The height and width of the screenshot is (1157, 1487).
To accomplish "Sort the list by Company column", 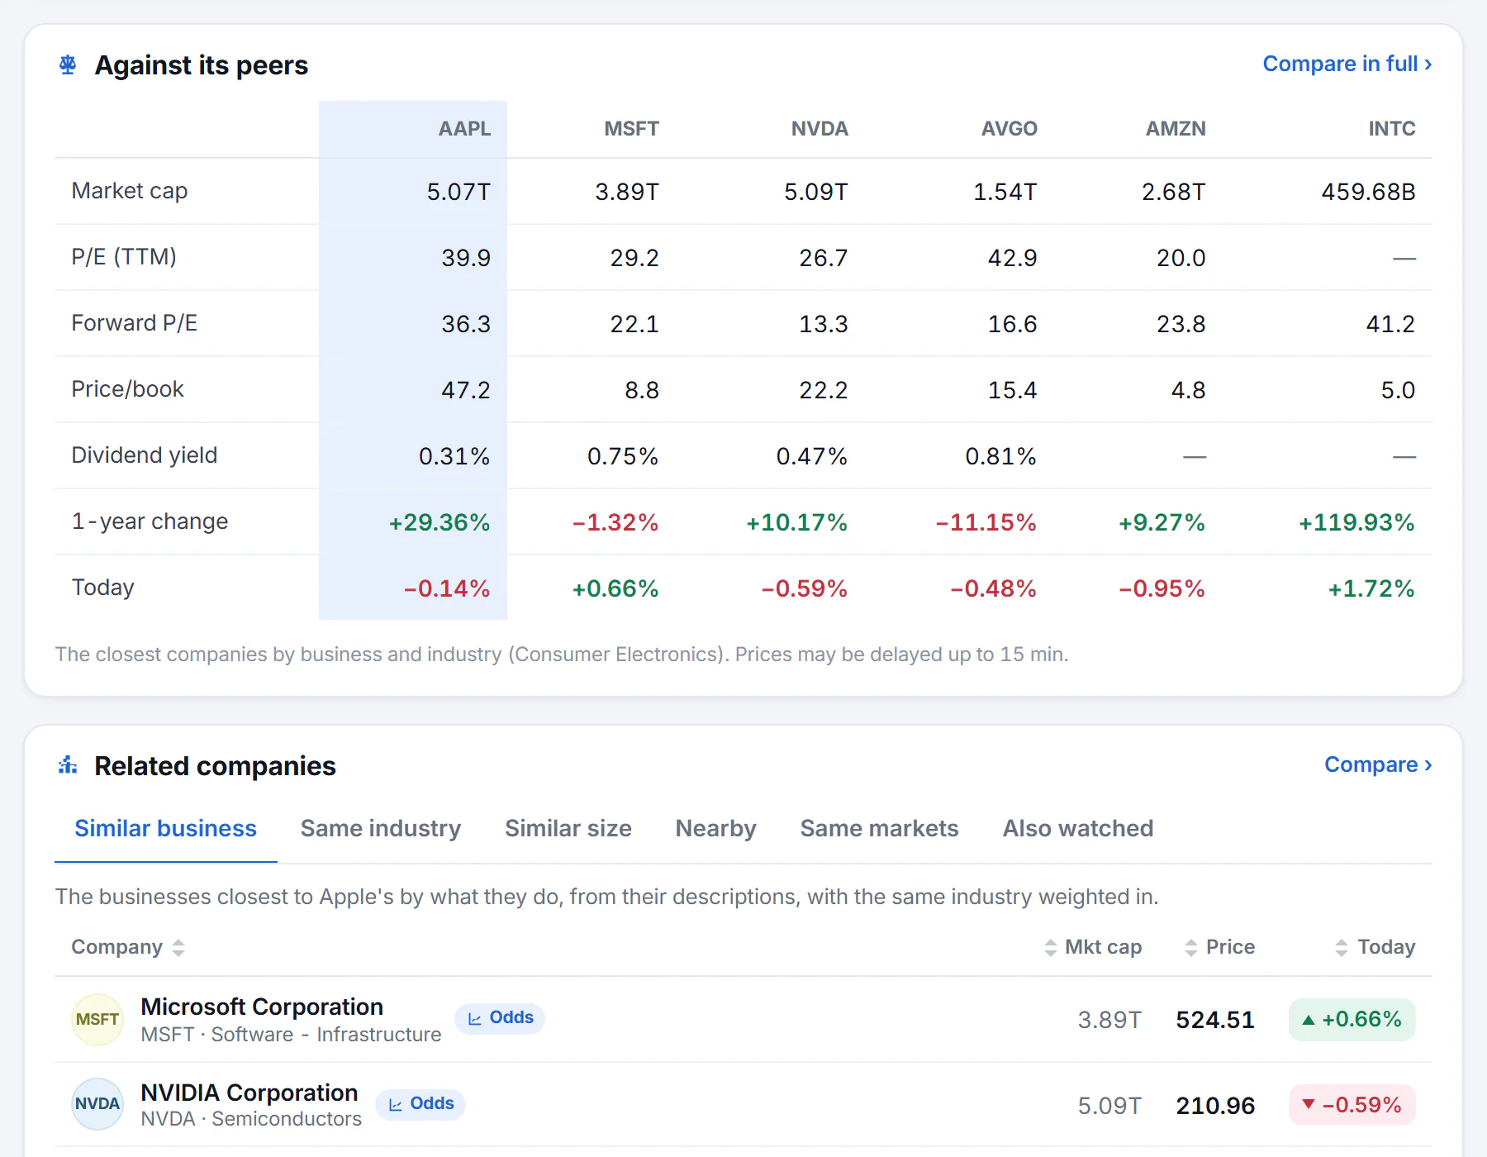I will (x=128, y=947).
